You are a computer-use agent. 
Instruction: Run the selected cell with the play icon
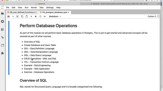pos(31,16)
